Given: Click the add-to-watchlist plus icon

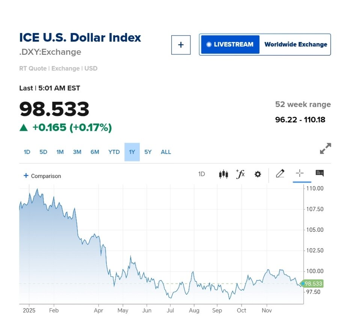Looking at the screenshot, I should 181,44.
